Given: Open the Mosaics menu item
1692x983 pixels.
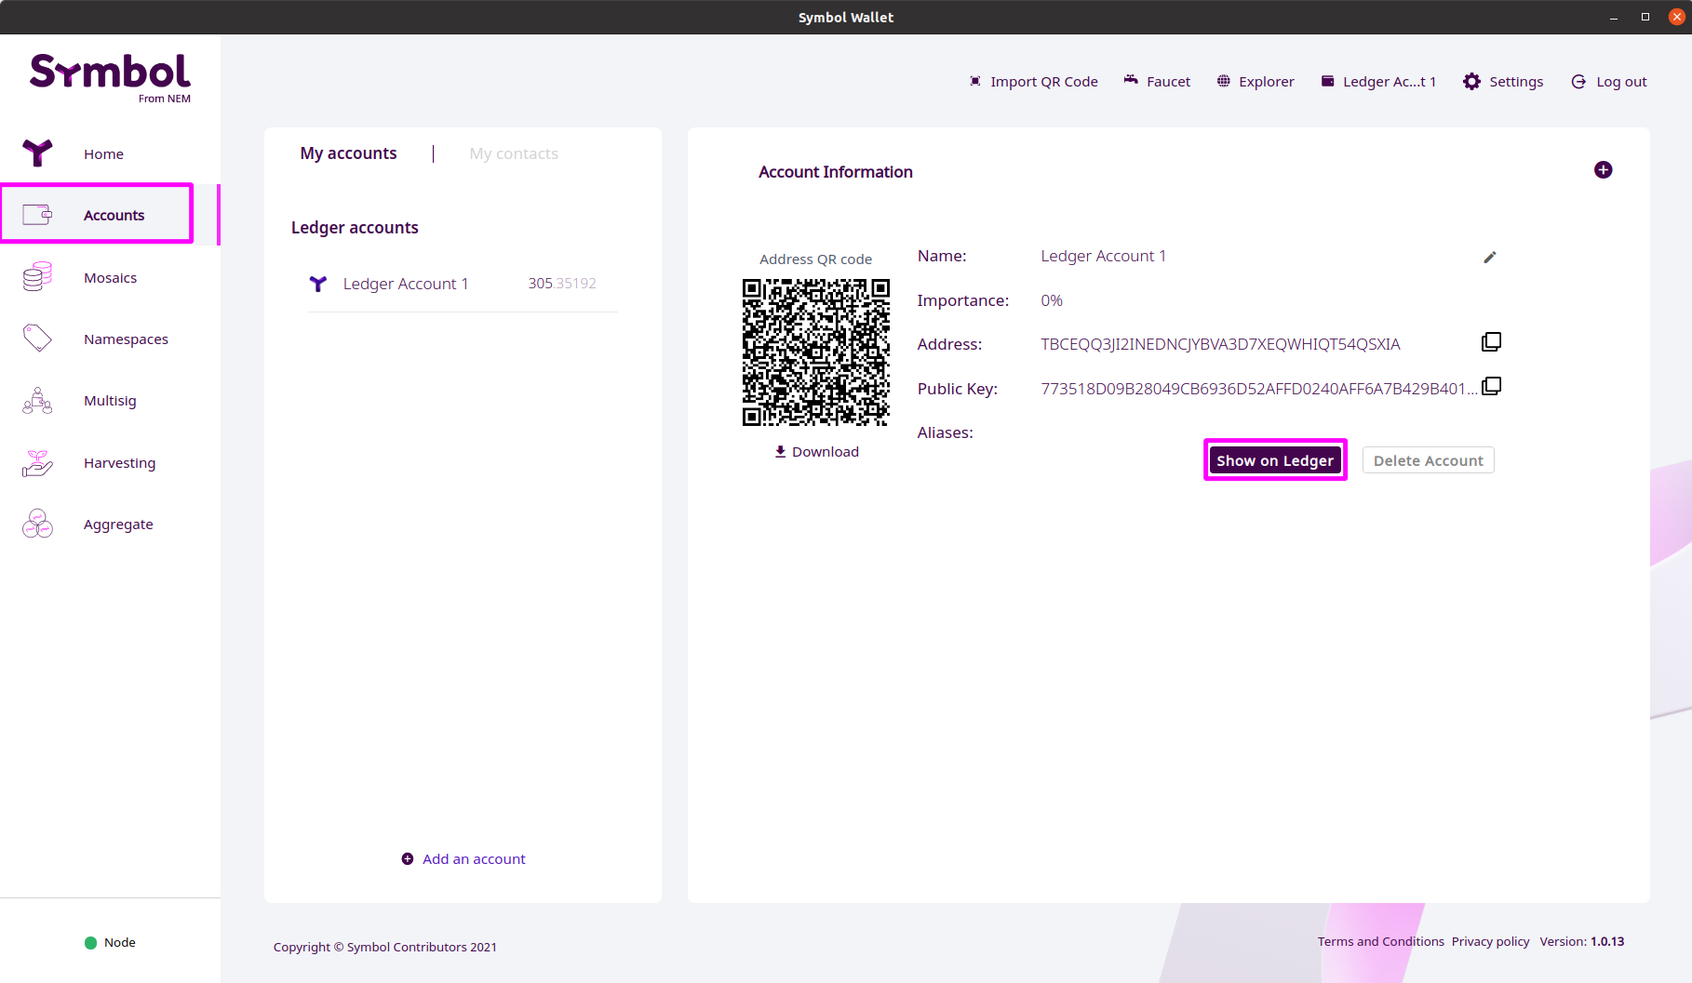Looking at the screenshot, I should [x=110, y=277].
